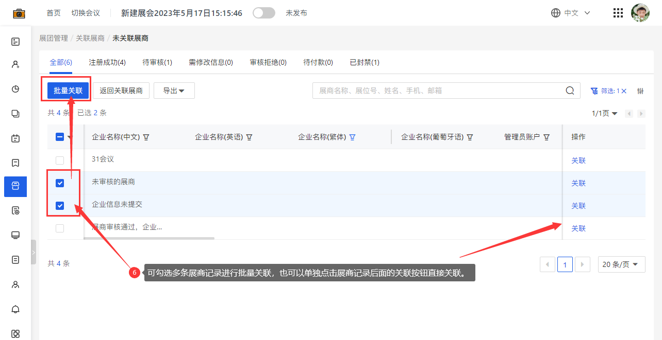The height and width of the screenshot is (340, 662).
Task: Click the camera logo icon at top left
Action: pos(19,13)
